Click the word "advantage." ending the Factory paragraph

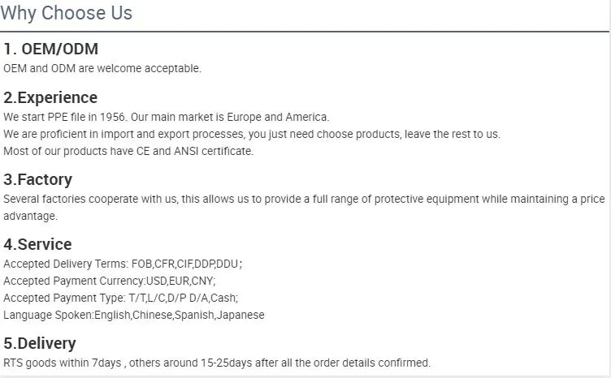[30, 216]
